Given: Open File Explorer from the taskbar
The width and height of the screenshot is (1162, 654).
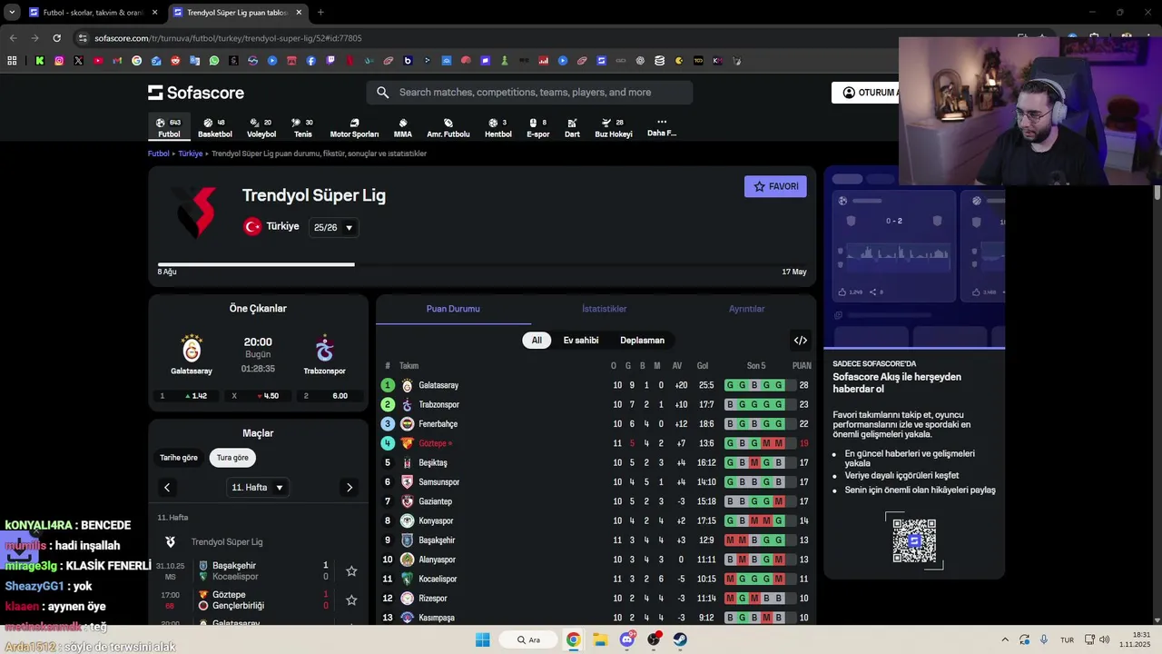Looking at the screenshot, I should [x=600, y=639].
